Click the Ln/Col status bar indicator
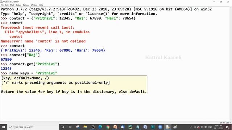232x130 pixels. (x=225, y=123)
